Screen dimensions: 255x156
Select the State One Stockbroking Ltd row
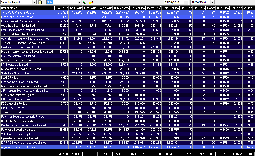pos(127,73)
